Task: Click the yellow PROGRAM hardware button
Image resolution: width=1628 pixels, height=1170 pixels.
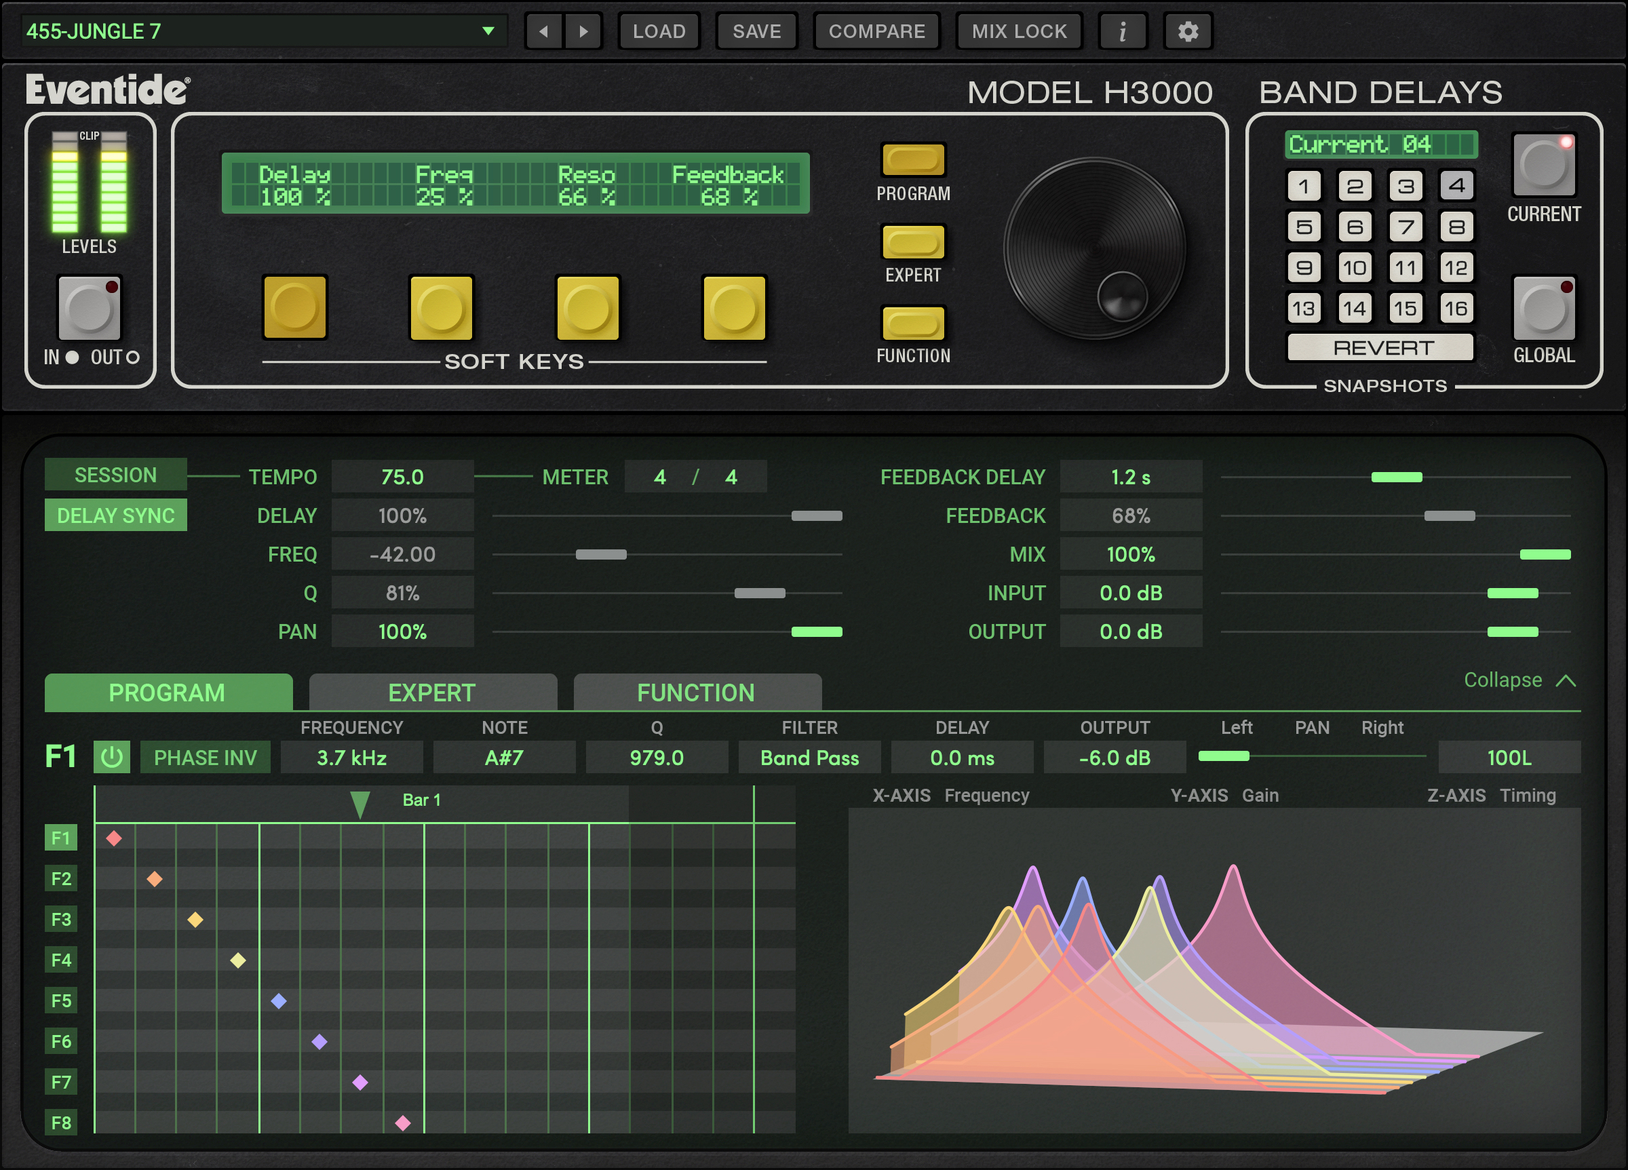Action: point(912,159)
